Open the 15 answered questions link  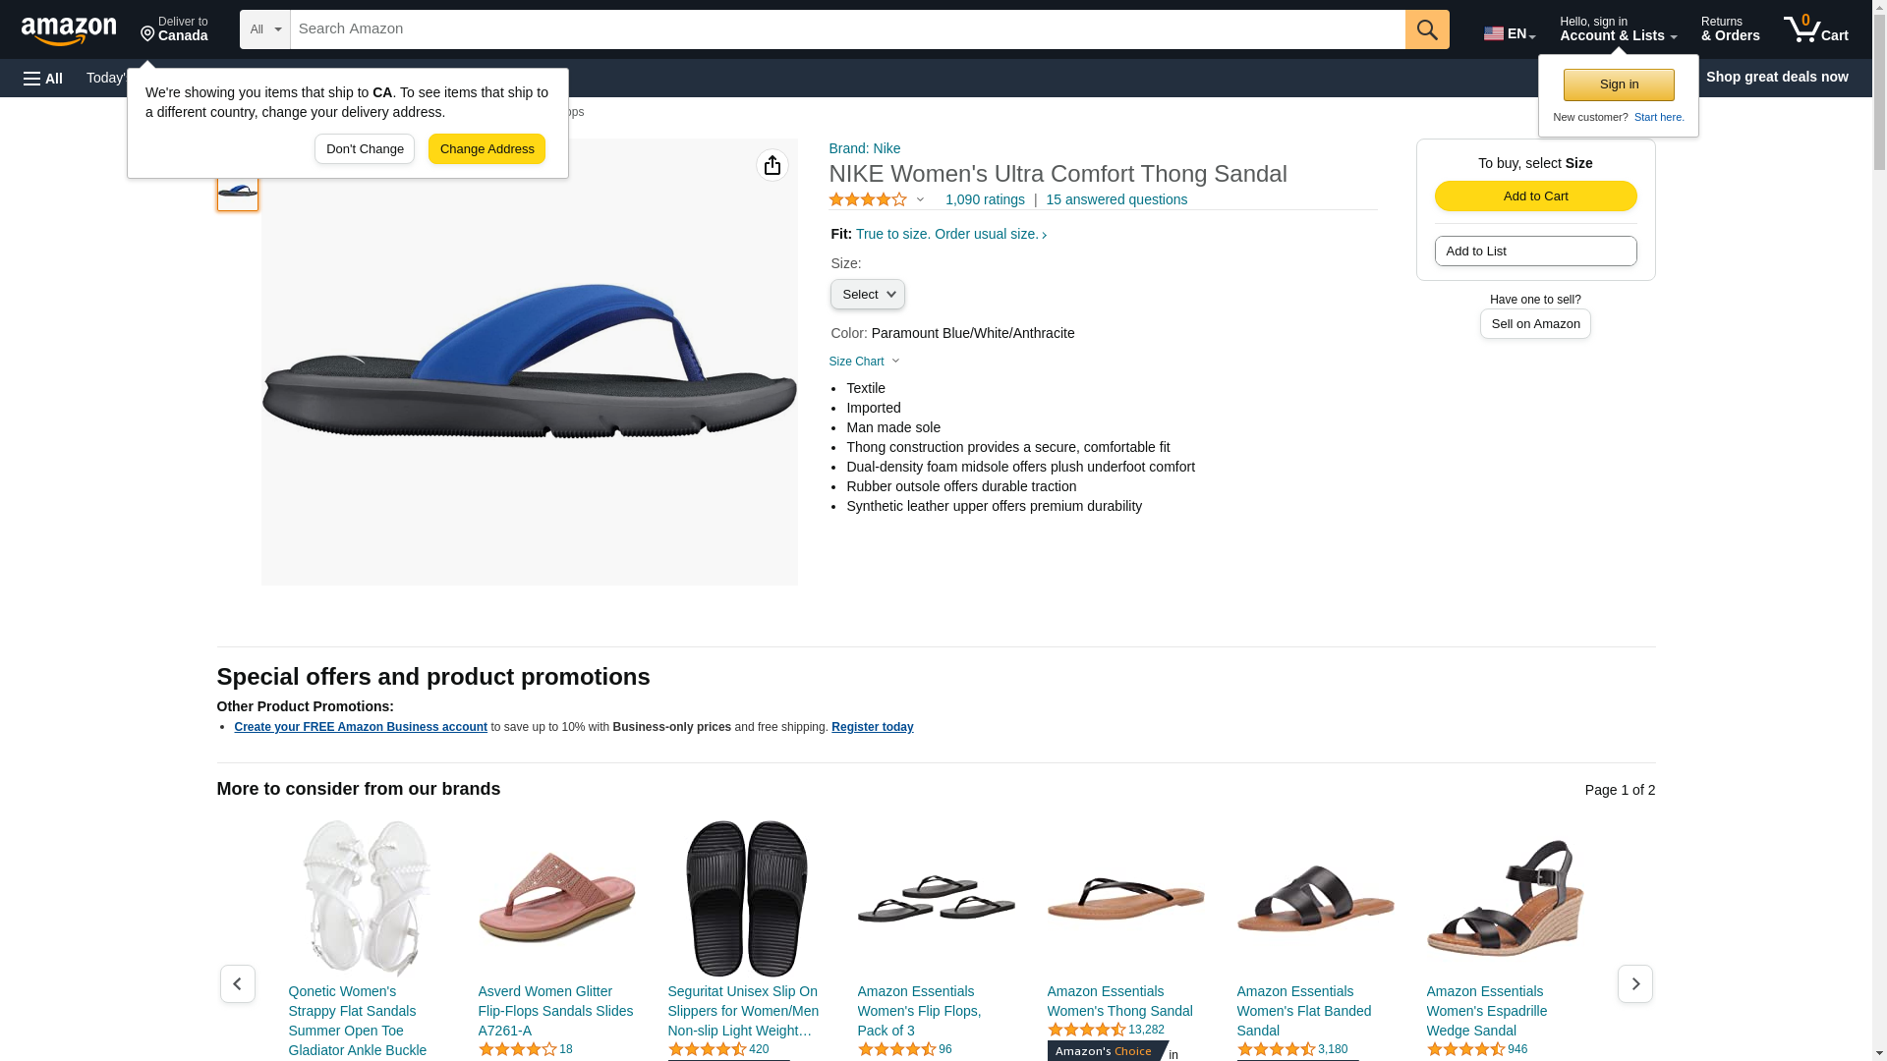click(x=1115, y=199)
